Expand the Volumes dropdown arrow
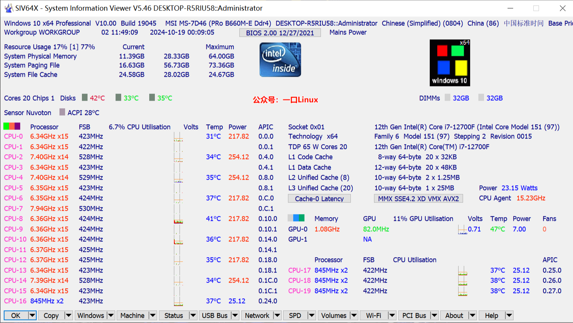Viewport: 573px width, 323px height. [354, 316]
